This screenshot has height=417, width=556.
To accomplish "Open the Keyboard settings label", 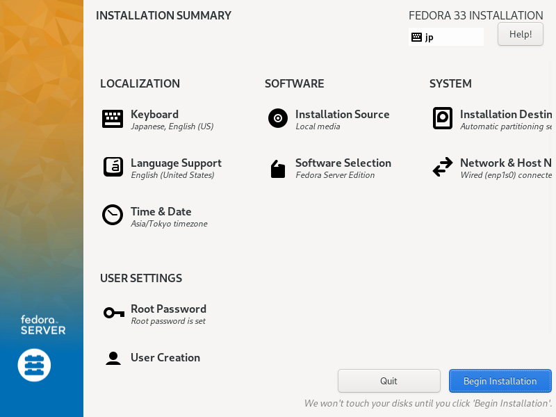I will pyautogui.click(x=154, y=114).
